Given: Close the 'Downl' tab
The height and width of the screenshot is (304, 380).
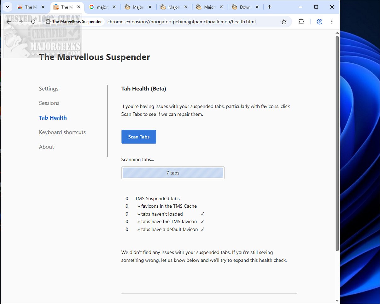Looking at the screenshot, I should click(x=257, y=7).
